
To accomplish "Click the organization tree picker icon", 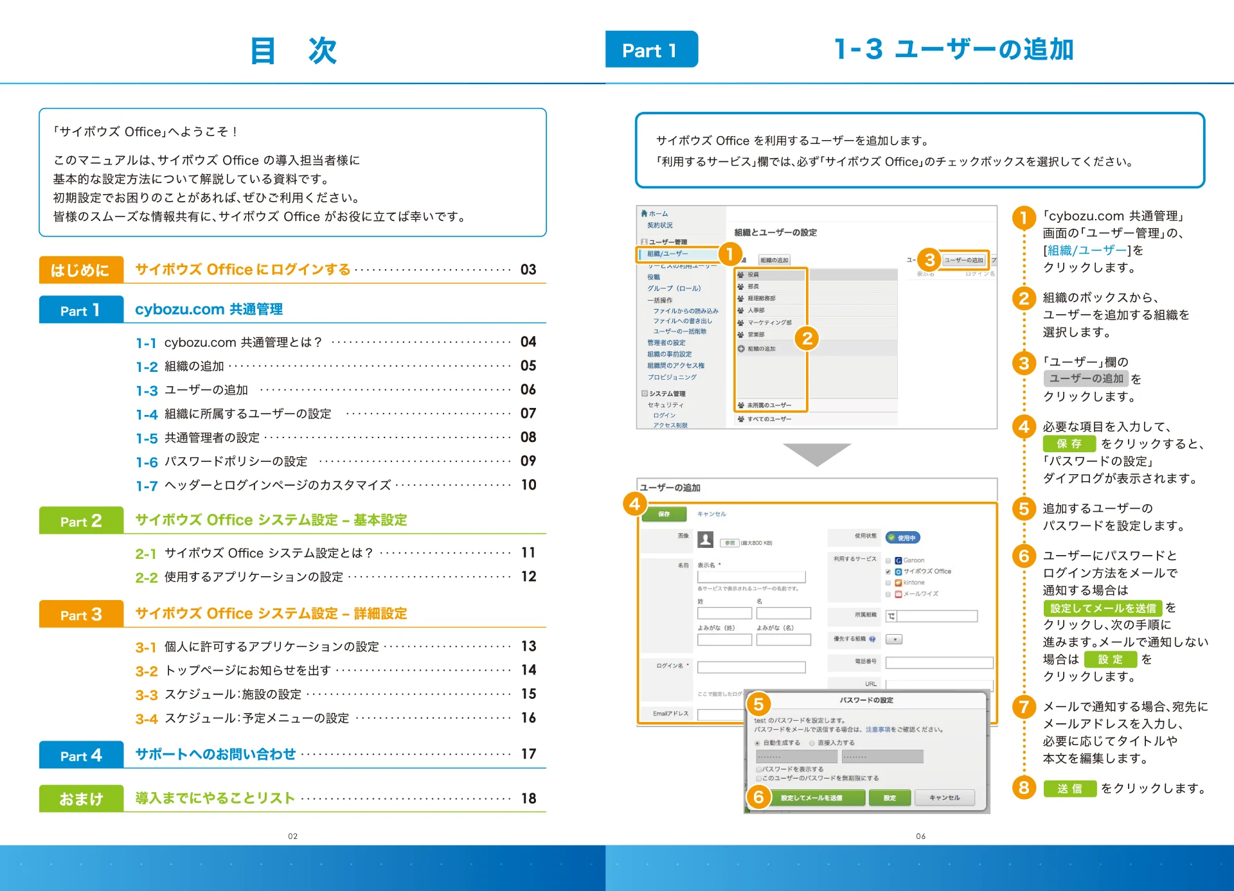I will click(x=891, y=616).
